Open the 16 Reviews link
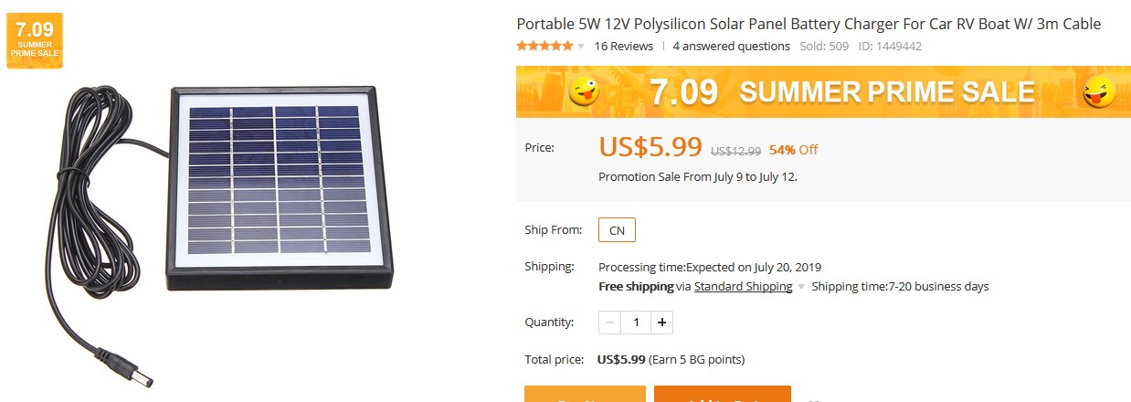The image size is (1131, 402). point(623,46)
